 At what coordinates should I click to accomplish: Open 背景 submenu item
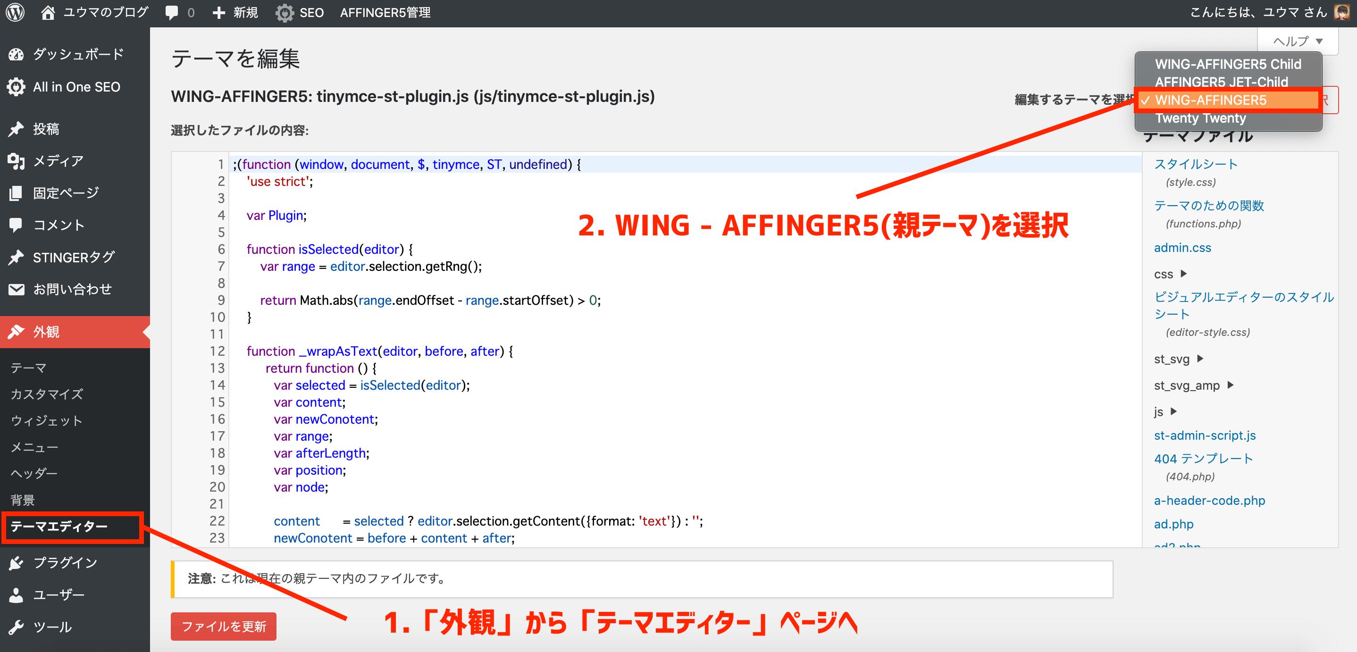[x=23, y=500]
